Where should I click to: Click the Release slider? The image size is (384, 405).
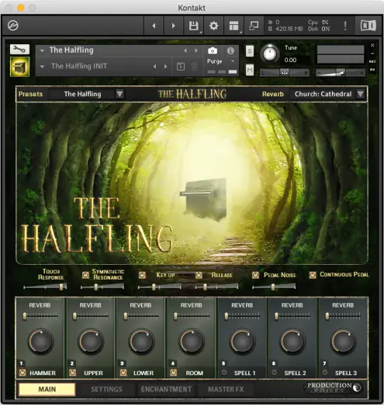pos(216,287)
